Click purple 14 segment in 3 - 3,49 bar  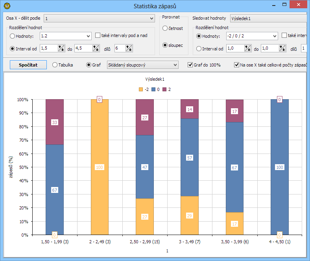click(x=189, y=109)
